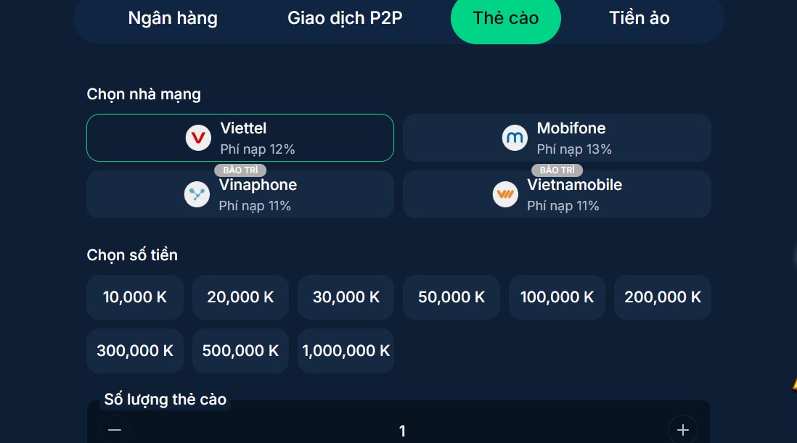Select the Tiền ảo tab

tap(639, 18)
